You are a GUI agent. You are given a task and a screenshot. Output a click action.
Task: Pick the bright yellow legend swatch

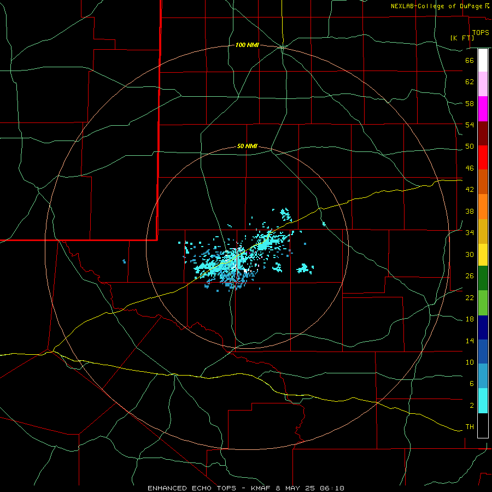[483, 254]
